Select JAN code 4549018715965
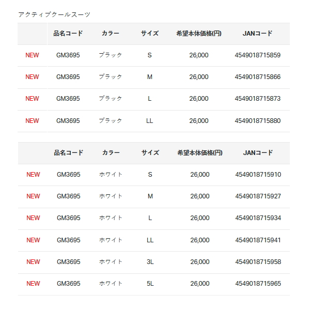The width and height of the screenshot is (310, 310). click(258, 284)
